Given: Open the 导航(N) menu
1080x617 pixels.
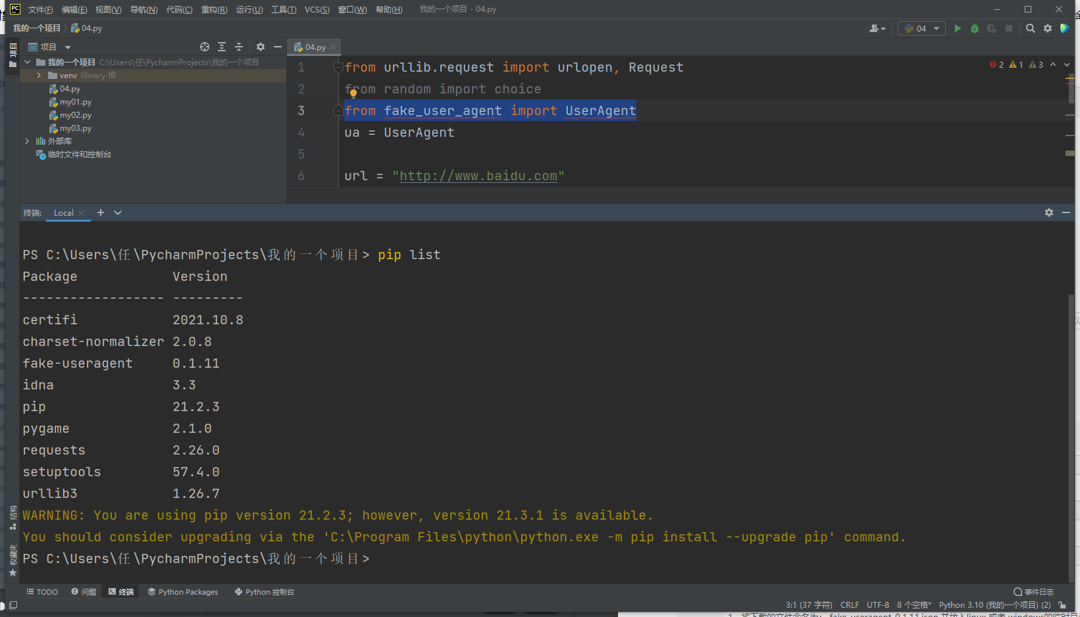Looking at the screenshot, I should pyautogui.click(x=143, y=9).
